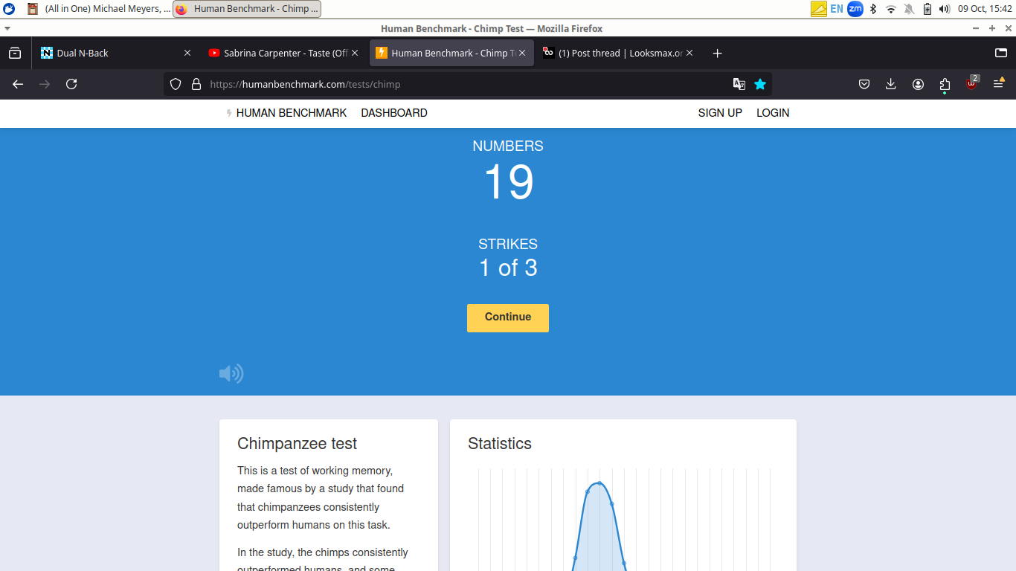Open the Bluetooth tray icon
The width and height of the screenshot is (1016, 571).
(x=873, y=9)
